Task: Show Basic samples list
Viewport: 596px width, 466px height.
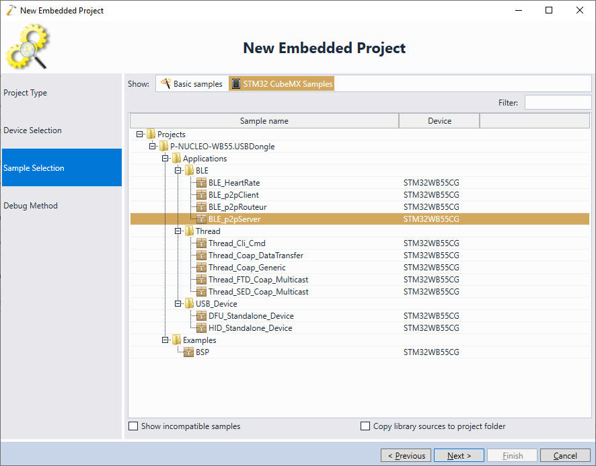Action: pos(192,83)
